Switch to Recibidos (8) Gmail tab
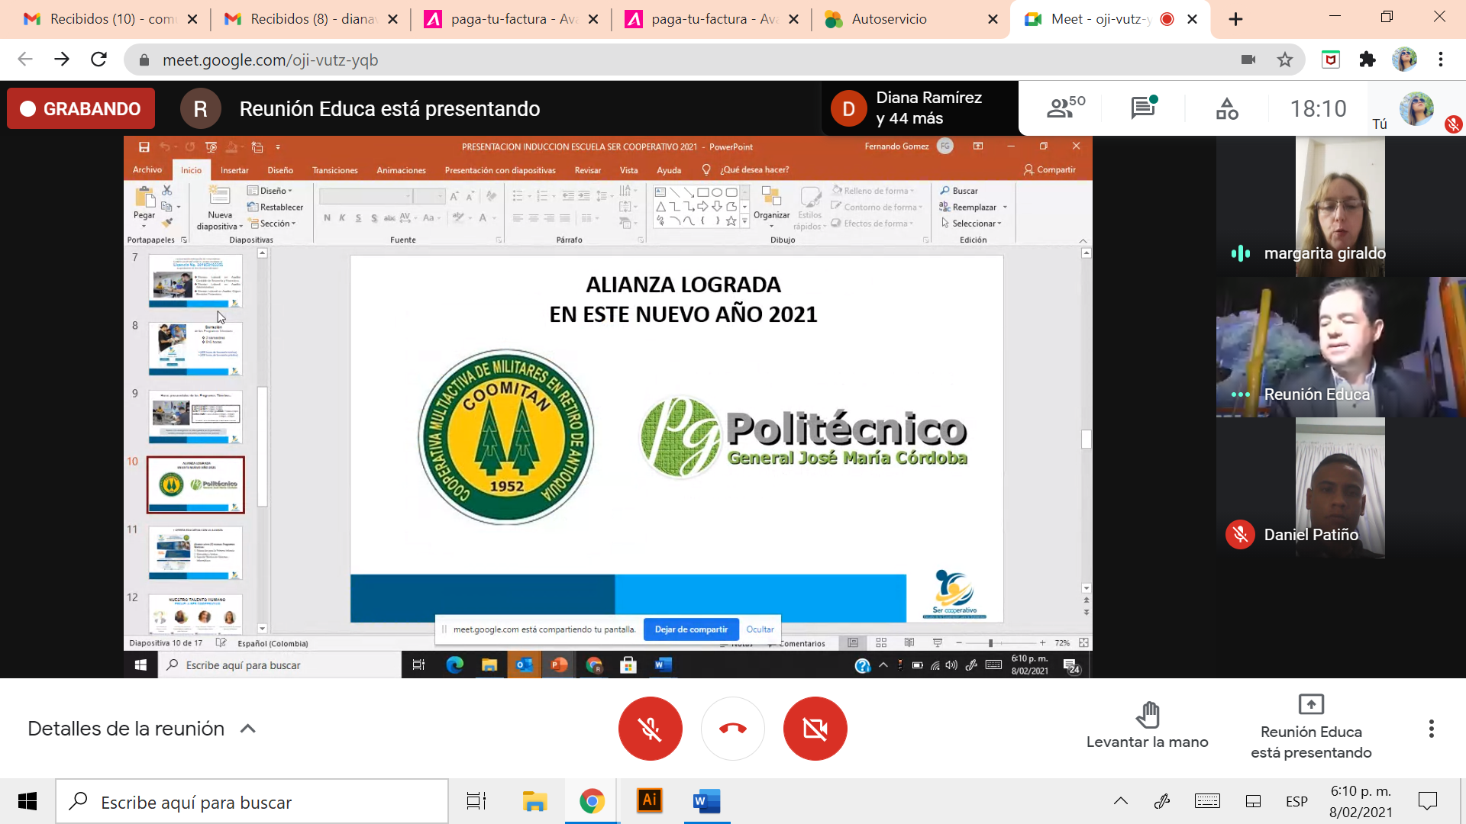Image resolution: width=1466 pixels, height=824 pixels. [x=312, y=19]
